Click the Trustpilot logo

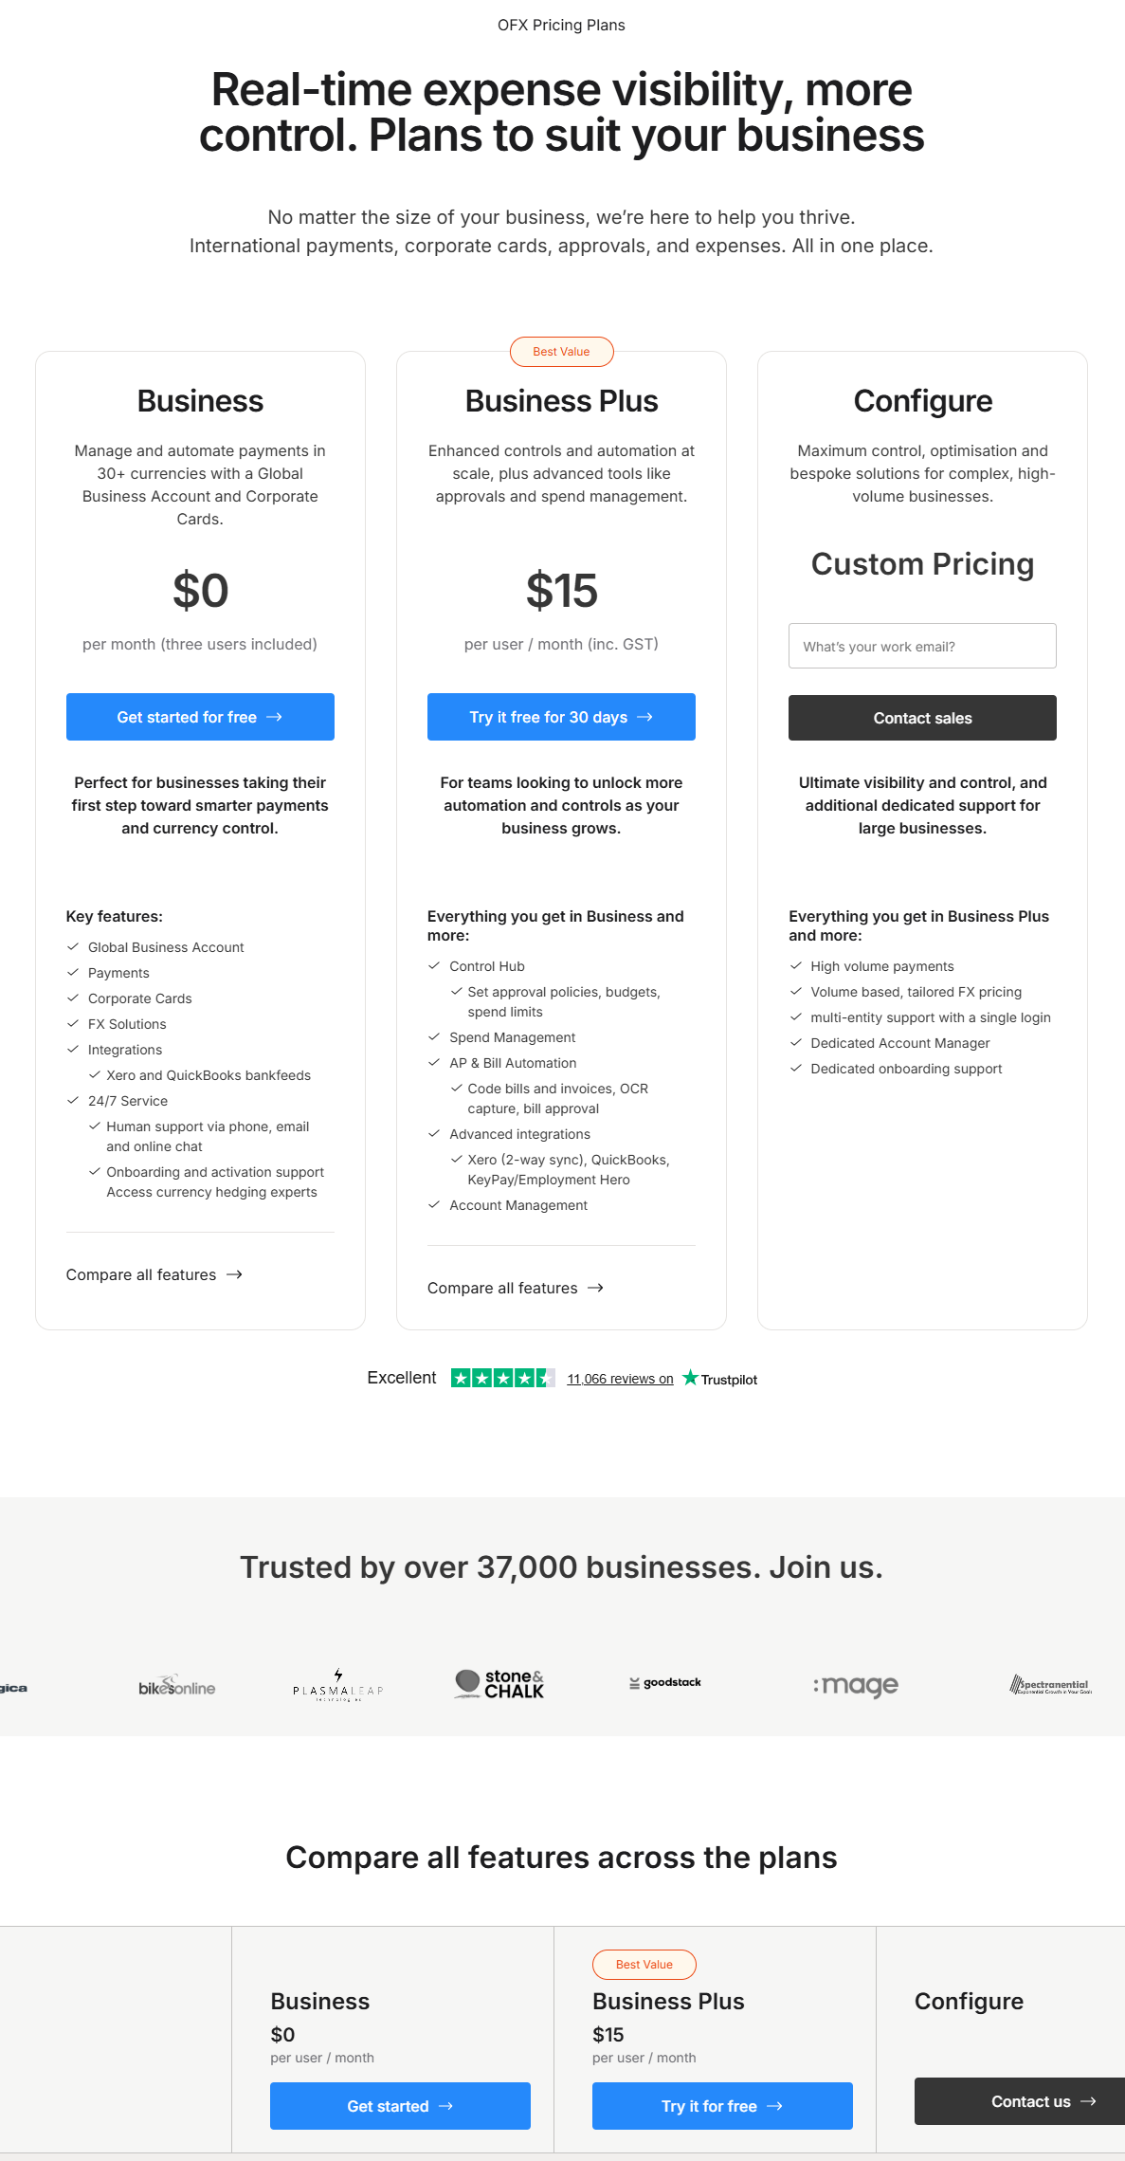[720, 1379]
